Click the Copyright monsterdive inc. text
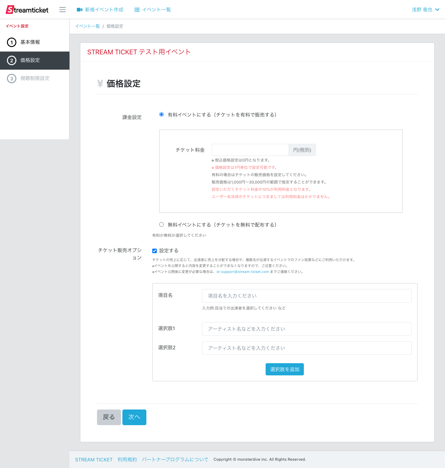Screen dimensions: 445x468 click(260, 460)
